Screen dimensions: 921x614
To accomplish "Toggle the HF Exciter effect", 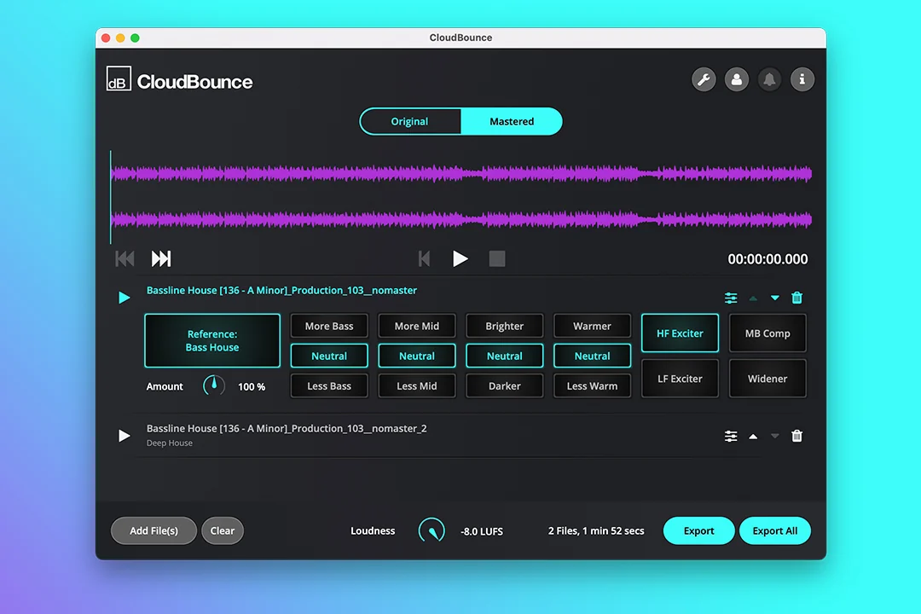I will pos(680,333).
